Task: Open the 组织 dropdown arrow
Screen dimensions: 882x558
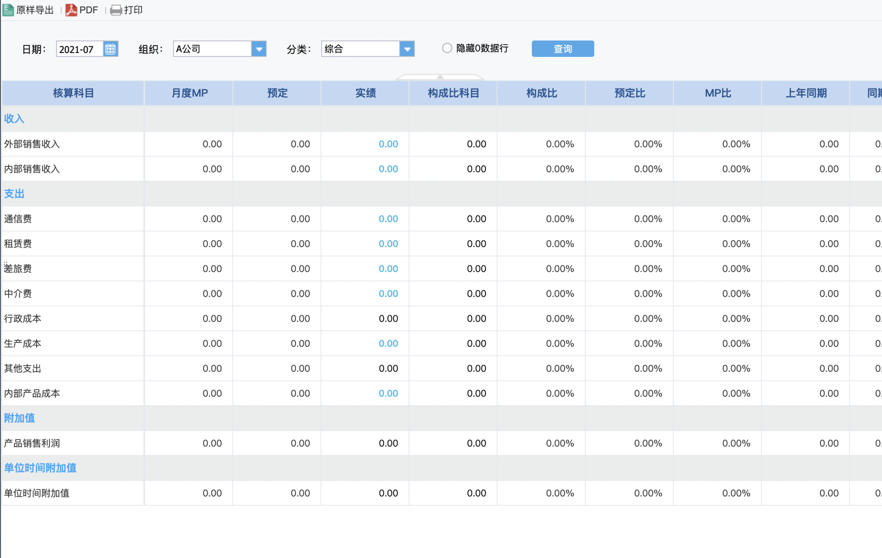Action: point(259,49)
